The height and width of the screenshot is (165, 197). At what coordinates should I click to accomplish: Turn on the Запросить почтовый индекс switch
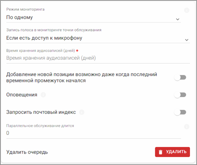point(180,112)
